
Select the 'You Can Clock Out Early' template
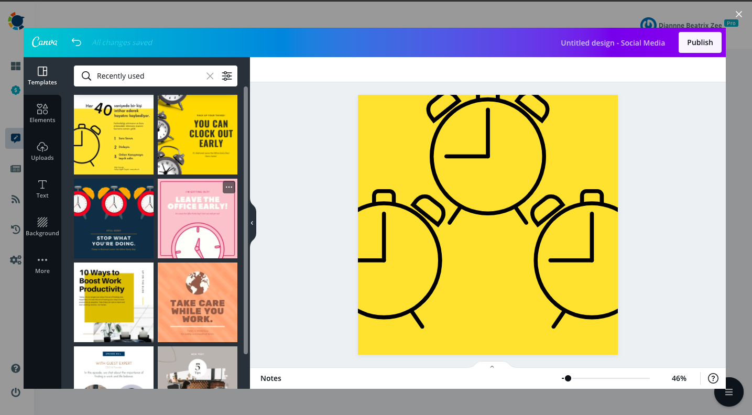click(x=197, y=134)
